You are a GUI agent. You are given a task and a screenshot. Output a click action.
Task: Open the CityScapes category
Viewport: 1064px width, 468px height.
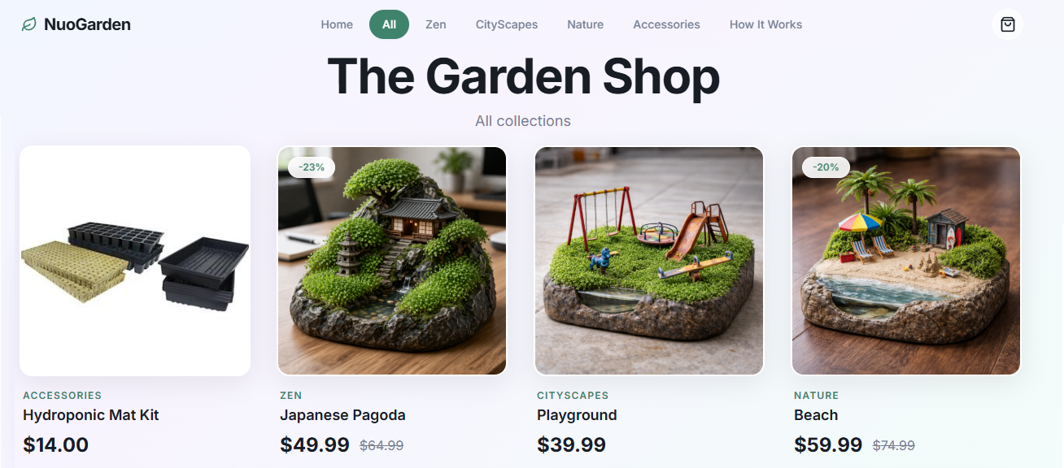tap(507, 24)
